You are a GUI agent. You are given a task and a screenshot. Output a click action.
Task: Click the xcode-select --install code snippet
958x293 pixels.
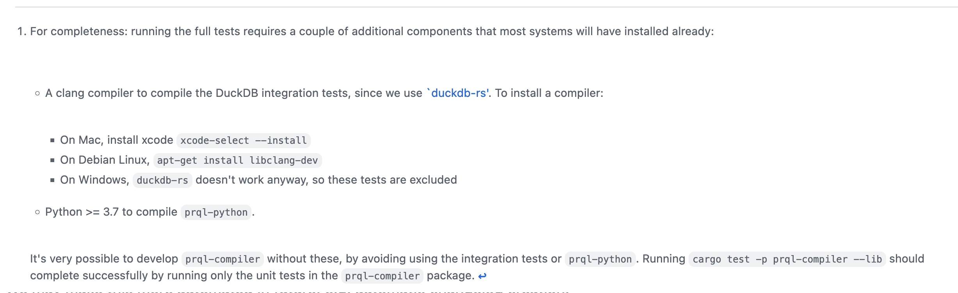[244, 141]
